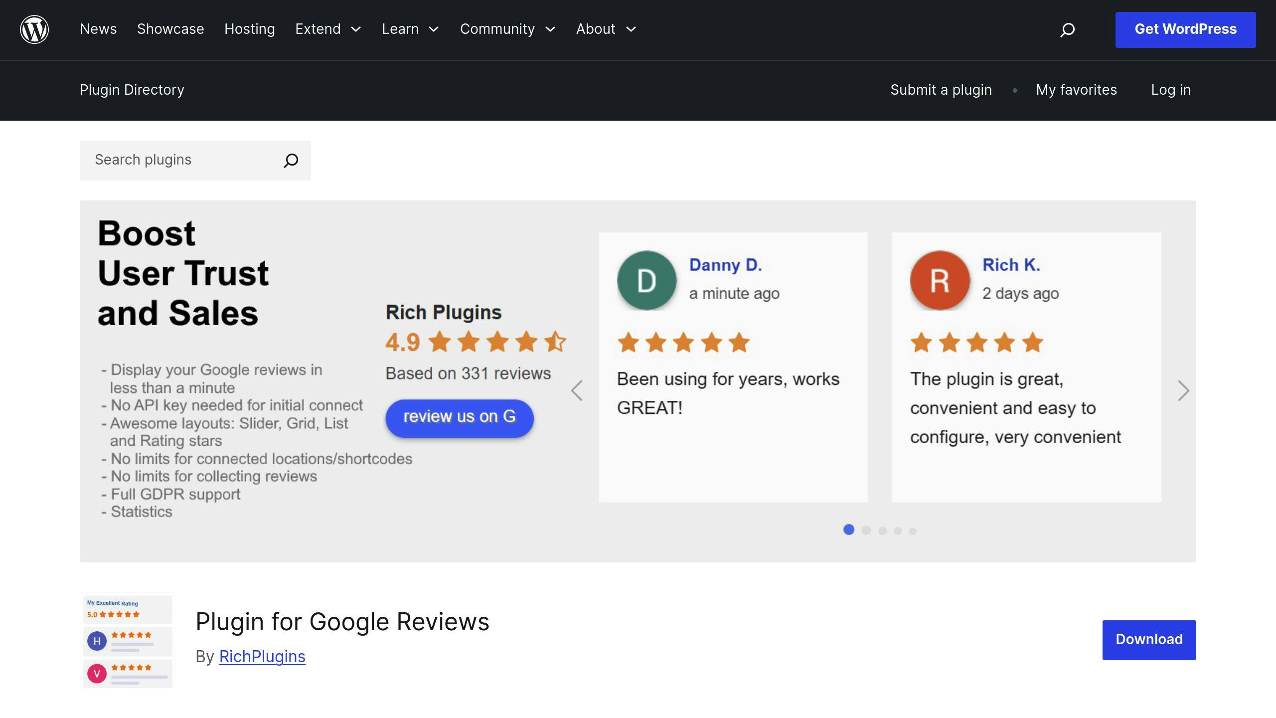Open the RichPlugins author link
This screenshot has height=718, width=1276.
[x=262, y=657]
